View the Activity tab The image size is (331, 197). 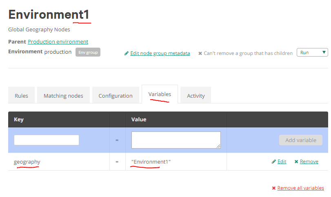[195, 96]
